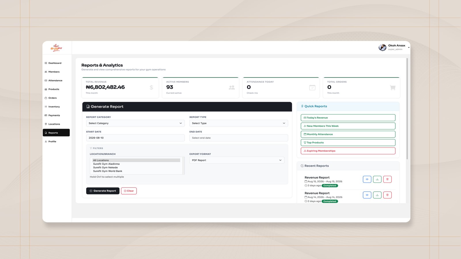Click the Start Date field

pos(135,138)
